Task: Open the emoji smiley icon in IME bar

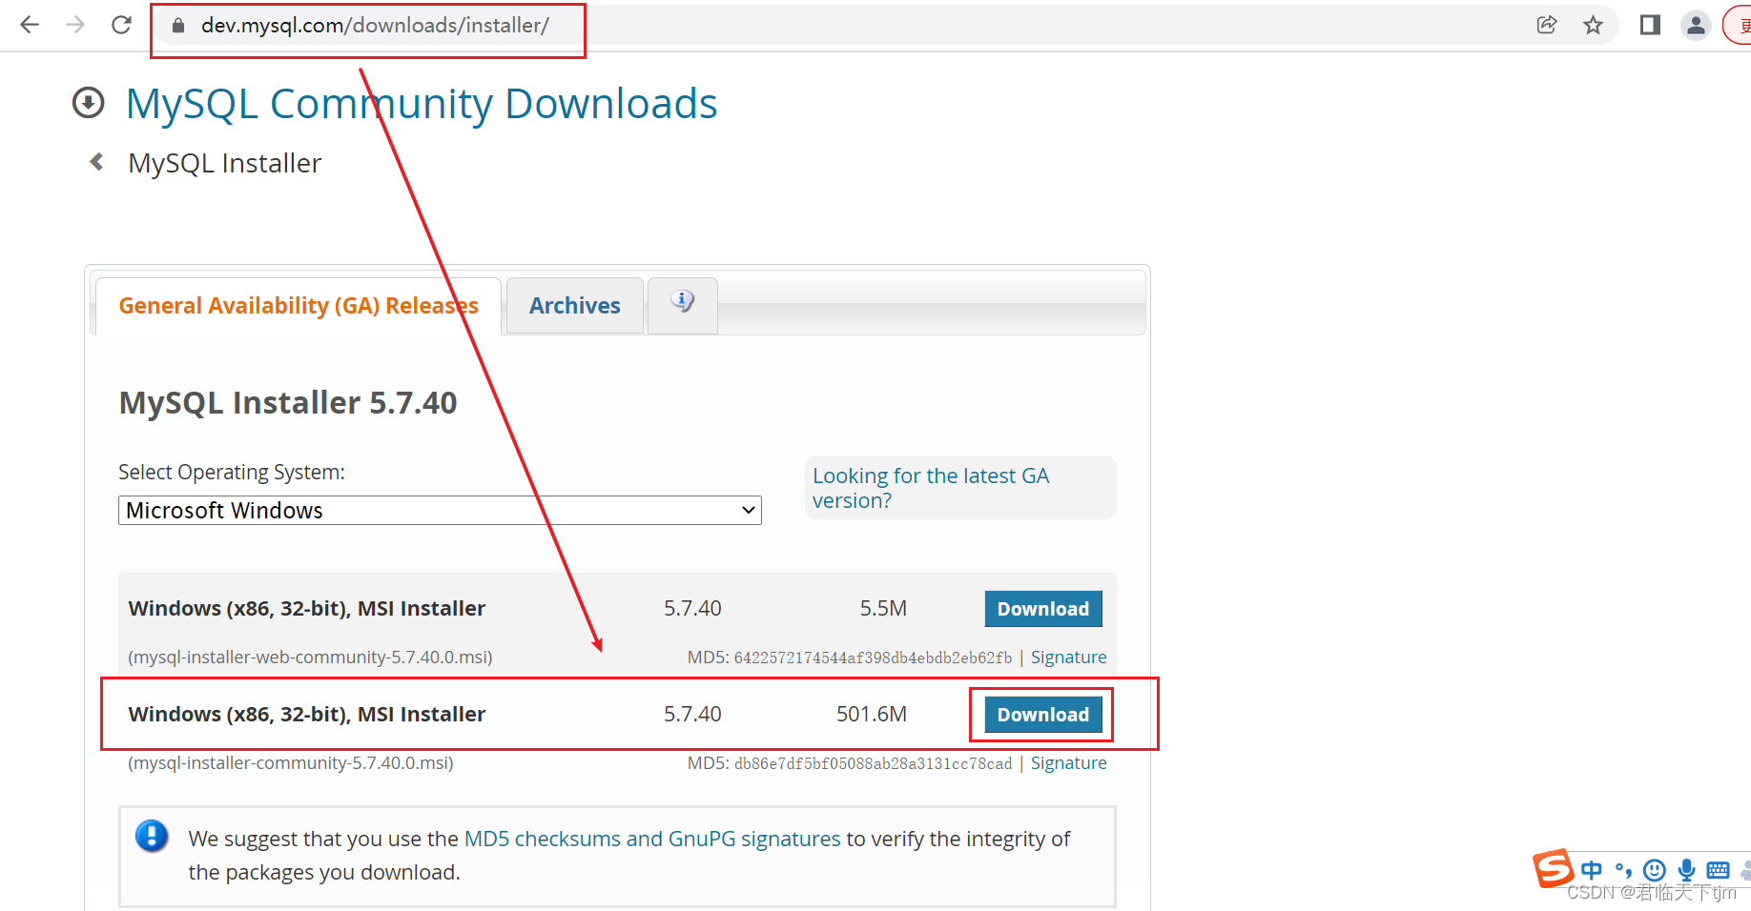Action: (x=1655, y=869)
